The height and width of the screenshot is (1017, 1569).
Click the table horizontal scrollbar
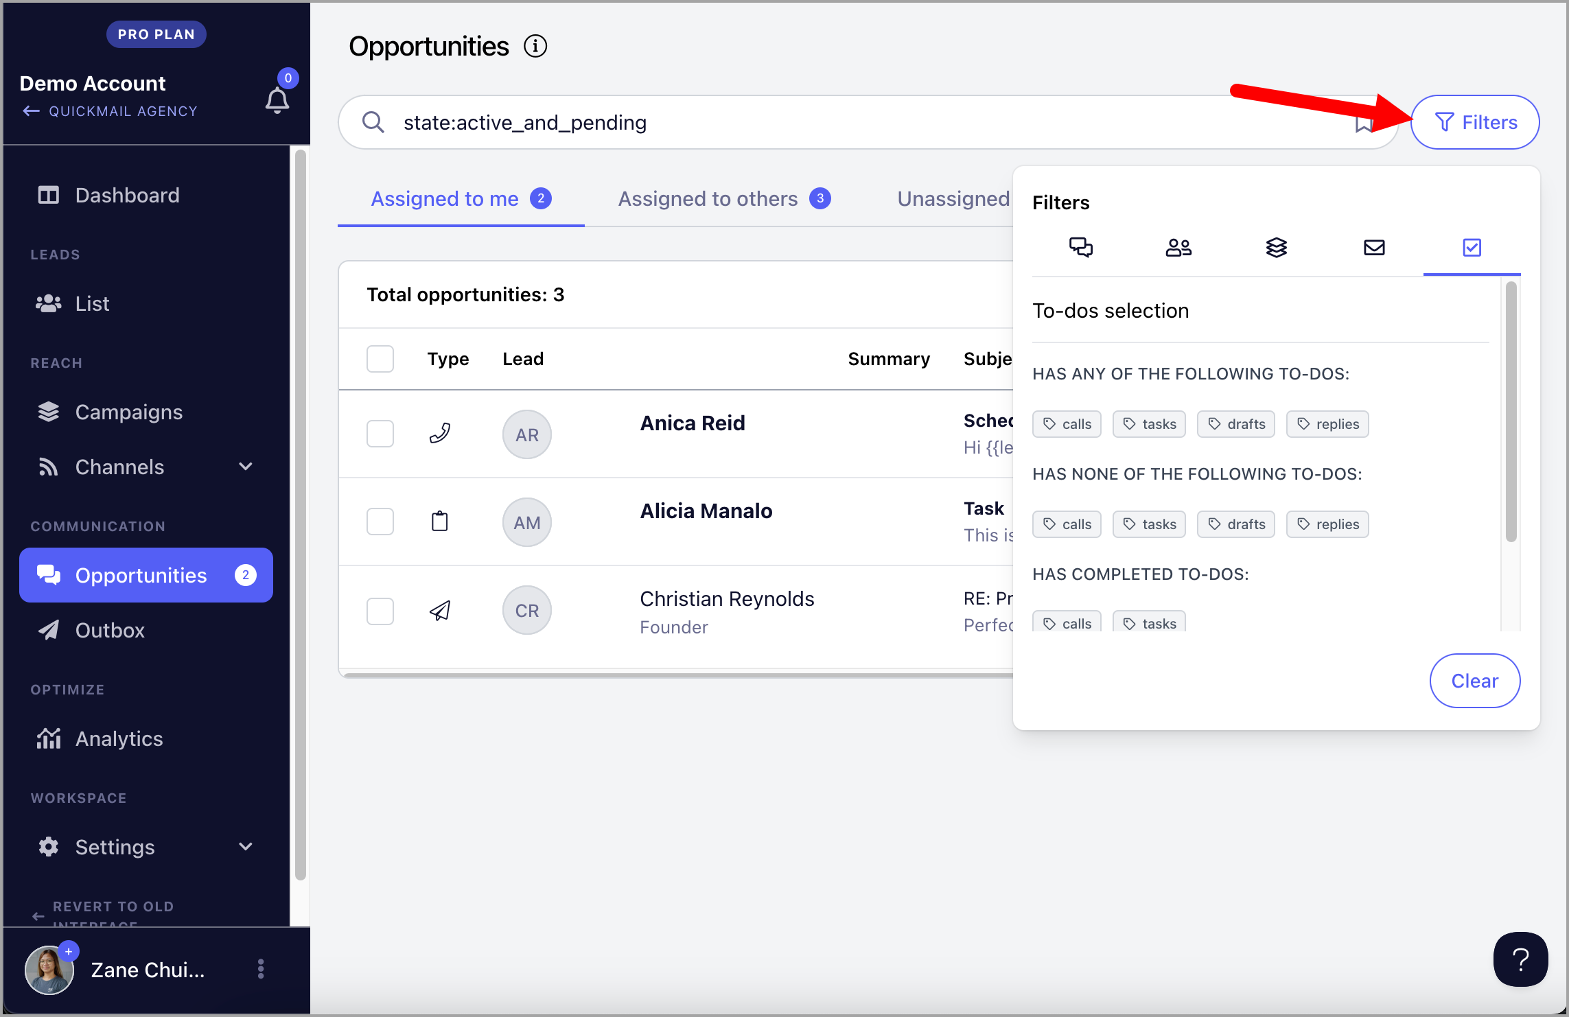click(678, 675)
